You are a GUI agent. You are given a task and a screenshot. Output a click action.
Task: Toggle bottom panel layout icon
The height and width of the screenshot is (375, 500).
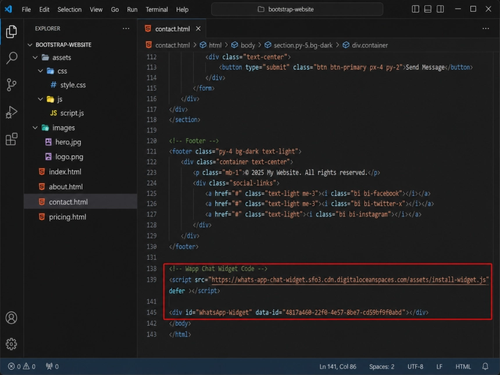[427, 9]
